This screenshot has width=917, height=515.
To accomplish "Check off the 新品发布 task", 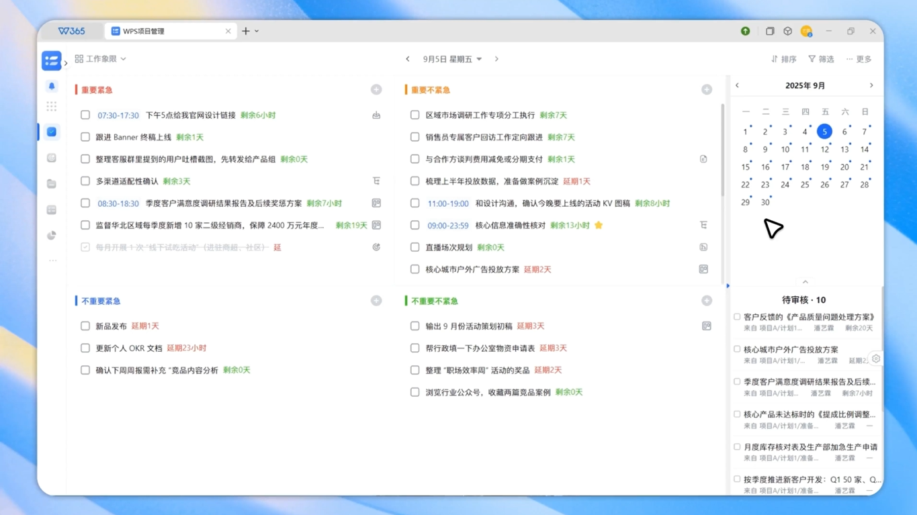I will (x=85, y=326).
